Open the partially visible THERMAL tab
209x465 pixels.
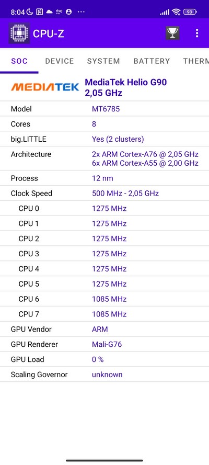(x=196, y=61)
